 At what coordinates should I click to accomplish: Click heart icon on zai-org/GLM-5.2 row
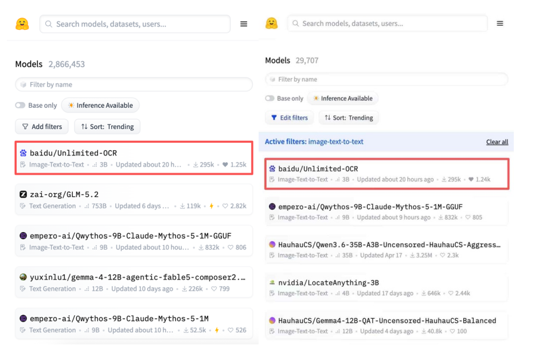(x=225, y=206)
